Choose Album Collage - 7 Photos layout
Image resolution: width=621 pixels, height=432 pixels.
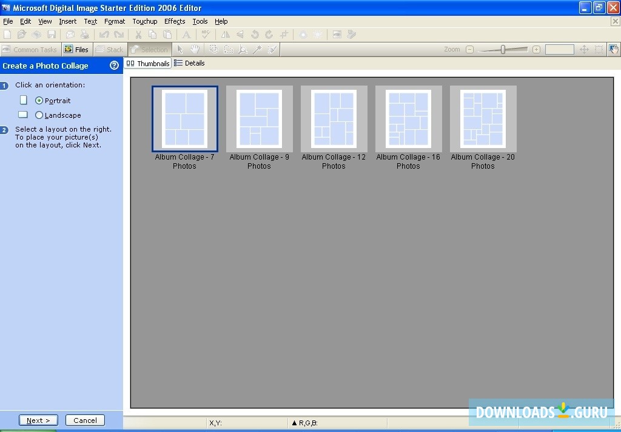184,127
